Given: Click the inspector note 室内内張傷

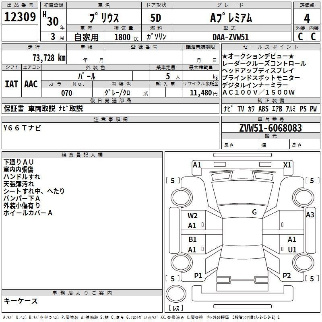Looking at the screenshot, I should (19, 169).
